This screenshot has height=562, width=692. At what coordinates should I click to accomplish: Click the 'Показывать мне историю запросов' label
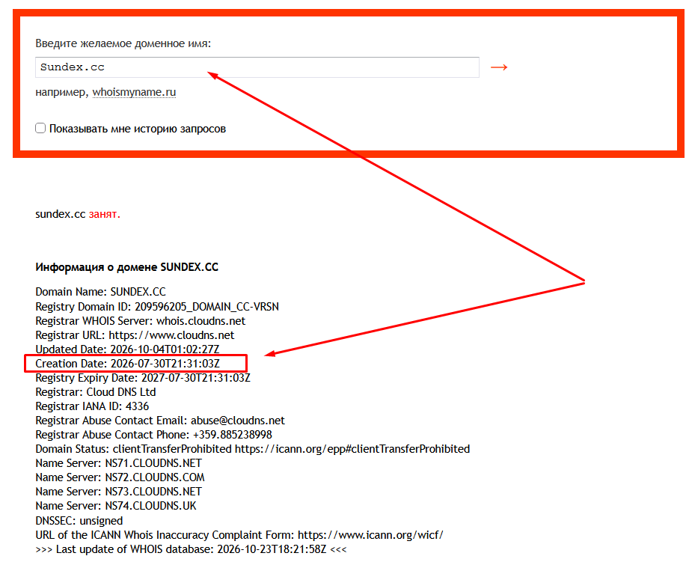[138, 129]
